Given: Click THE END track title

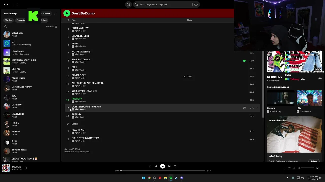Looking at the screenshot, I should pos(76,115).
